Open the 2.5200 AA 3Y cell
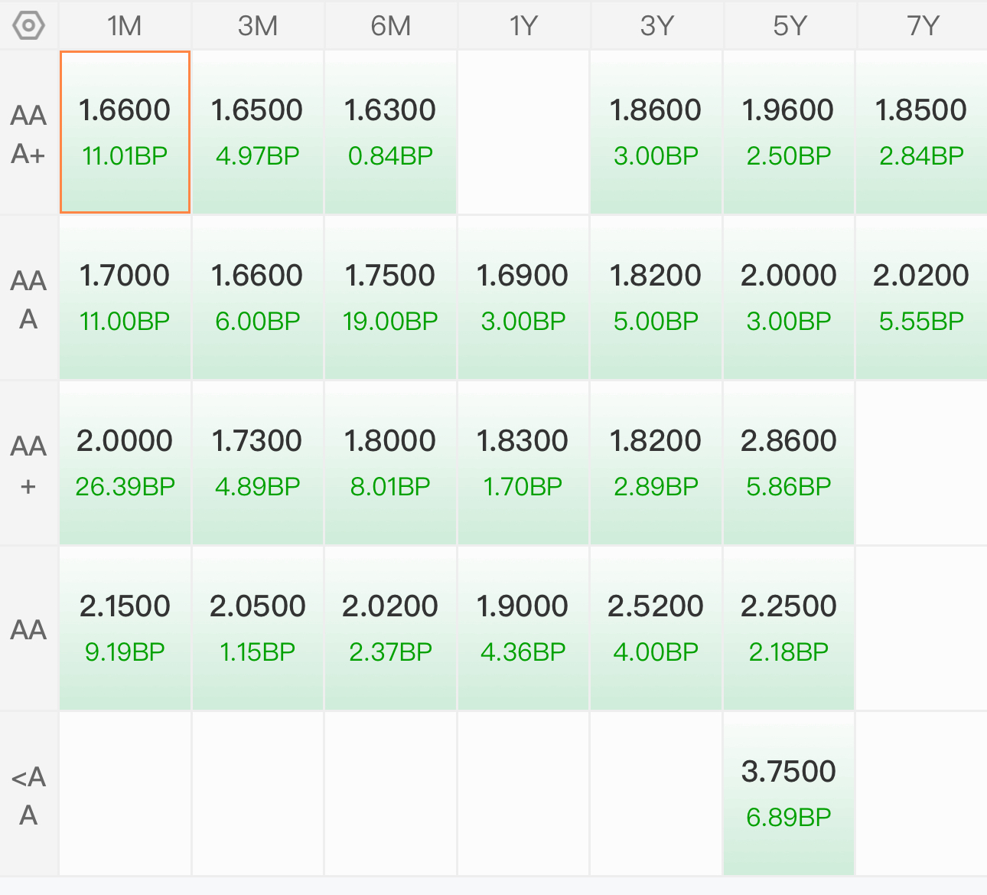Viewport: 987px width, 895px height. [656, 629]
